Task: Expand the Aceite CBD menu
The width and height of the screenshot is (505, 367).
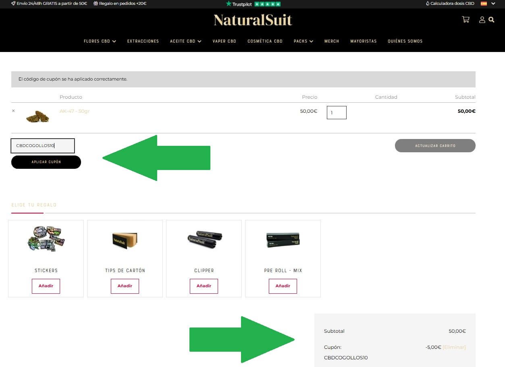Action: 186,41
